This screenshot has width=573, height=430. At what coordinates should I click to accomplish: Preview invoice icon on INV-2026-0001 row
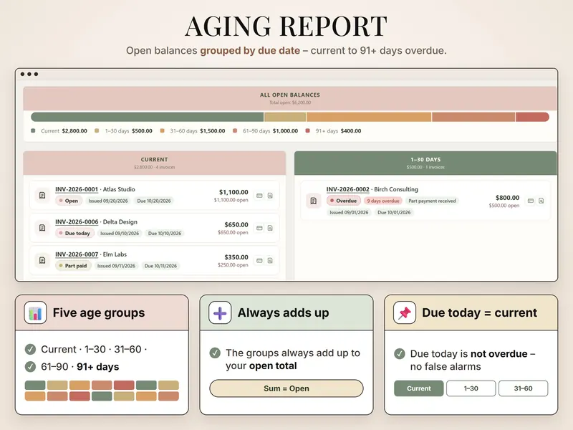(x=270, y=196)
